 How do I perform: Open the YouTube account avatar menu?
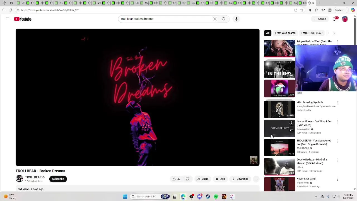click(x=345, y=19)
